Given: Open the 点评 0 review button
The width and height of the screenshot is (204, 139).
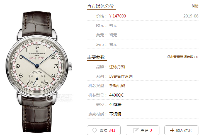Looking at the screenshot, I should click(x=142, y=130).
